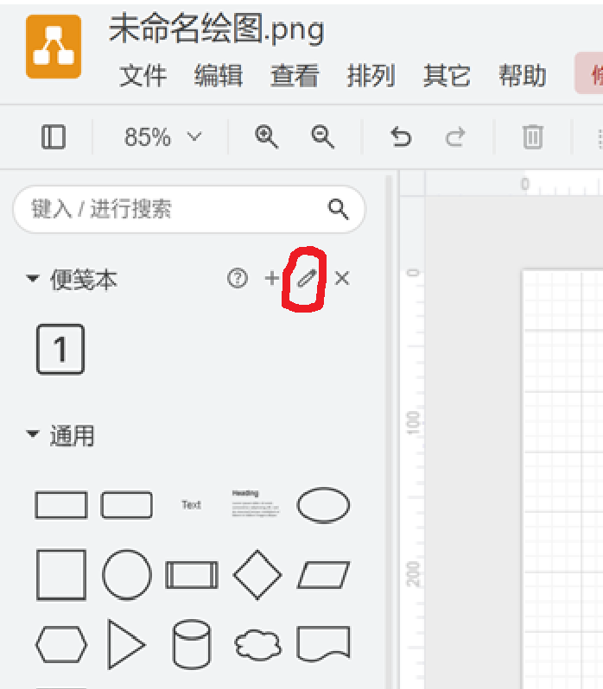This screenshot has height=689, width=603.
Task: Open the 文件 menu
Action: (x=143, y=76)
